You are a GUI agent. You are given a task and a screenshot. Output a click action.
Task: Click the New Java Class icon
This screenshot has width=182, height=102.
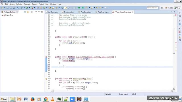point(44,8)
